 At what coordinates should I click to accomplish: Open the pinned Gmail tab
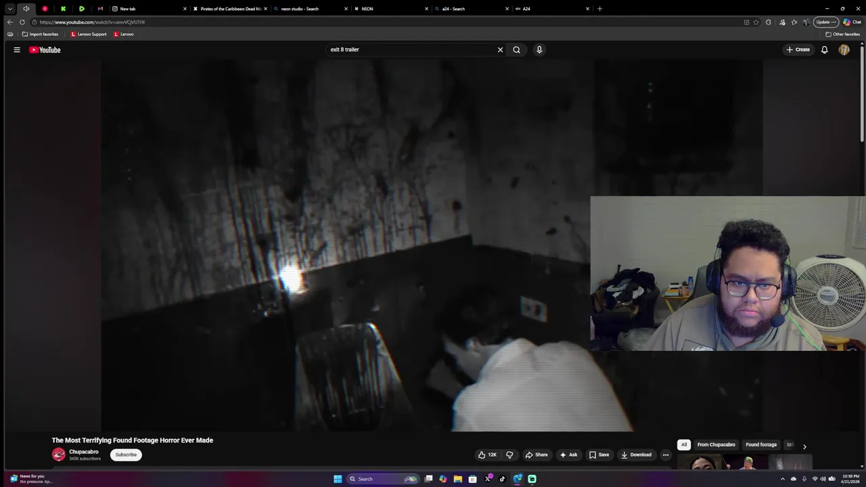100,9
